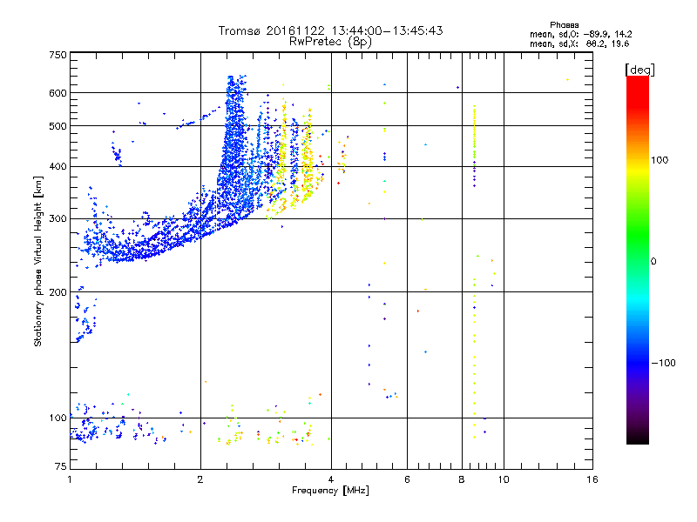Click the "Frequency [MHz]" axis label
Screen dimensions: 697x522
click(330, 491)
